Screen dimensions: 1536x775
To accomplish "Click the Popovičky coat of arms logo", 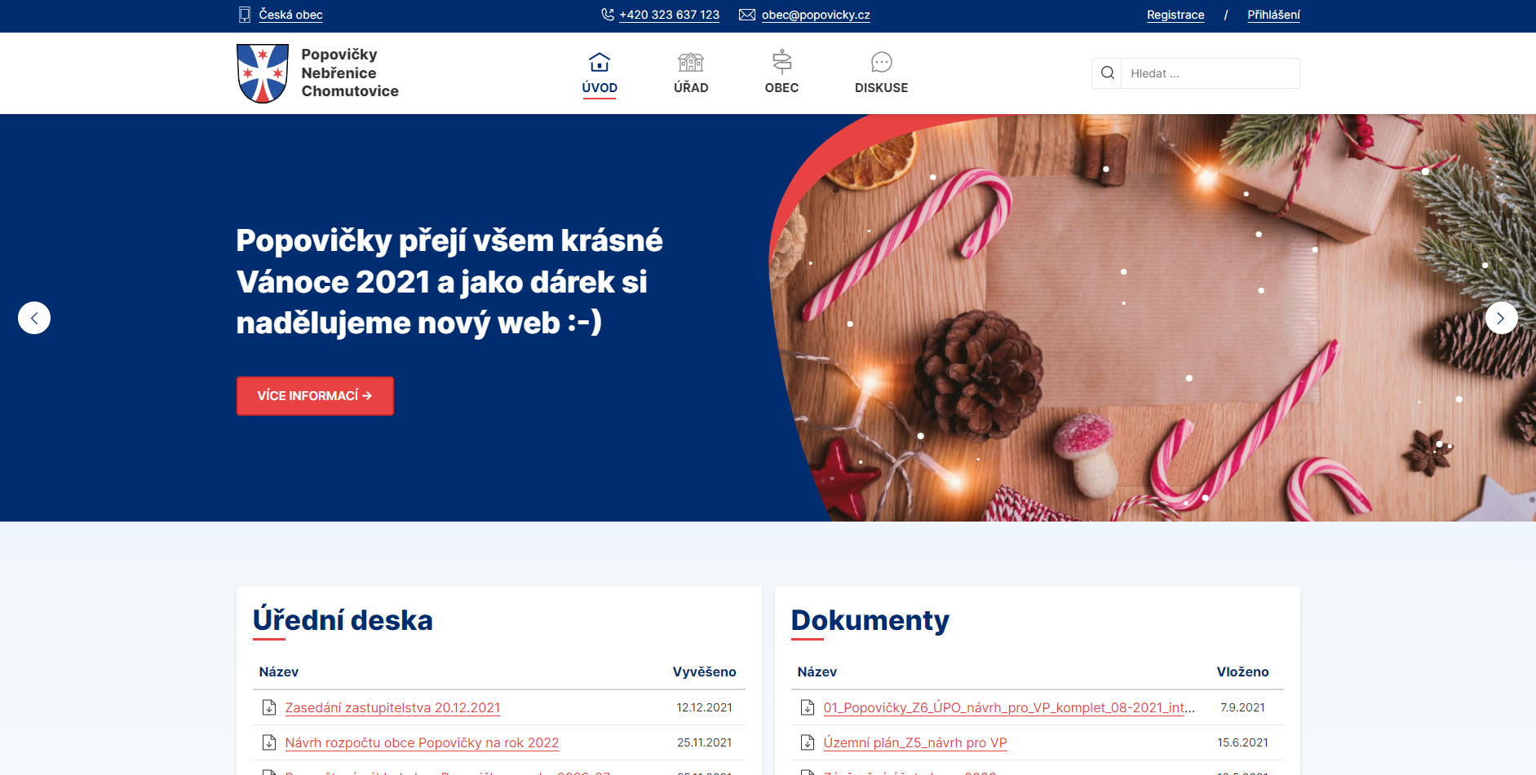I will [x=262, y=73].
